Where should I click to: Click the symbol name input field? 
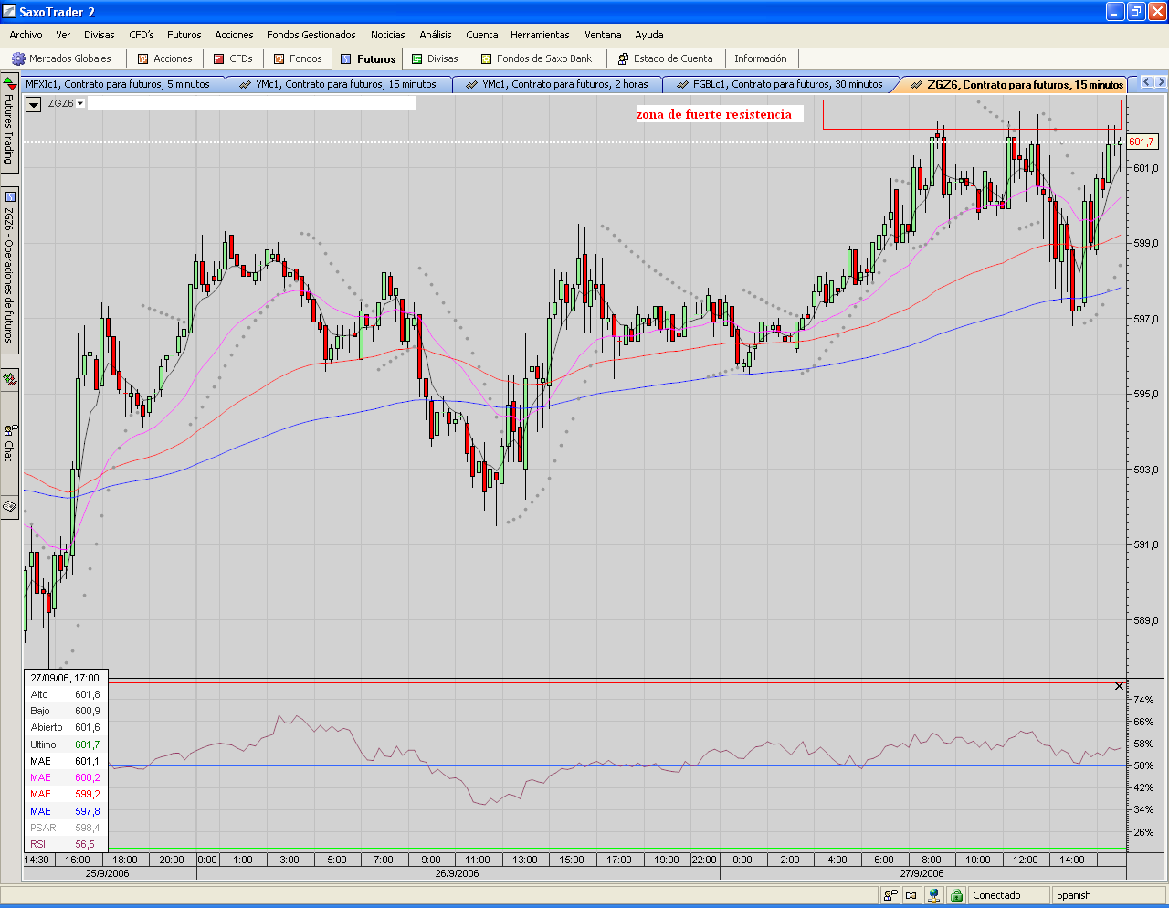click(251, 103)
